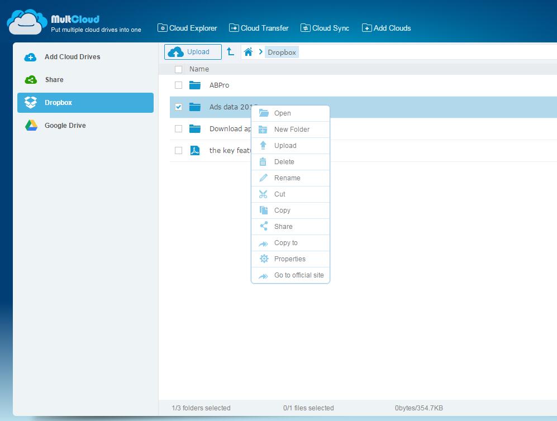The width and height of the screenshot is (557, 421).
Task: Click the MultCloud brand name text
Action: (x=75, y=19)
